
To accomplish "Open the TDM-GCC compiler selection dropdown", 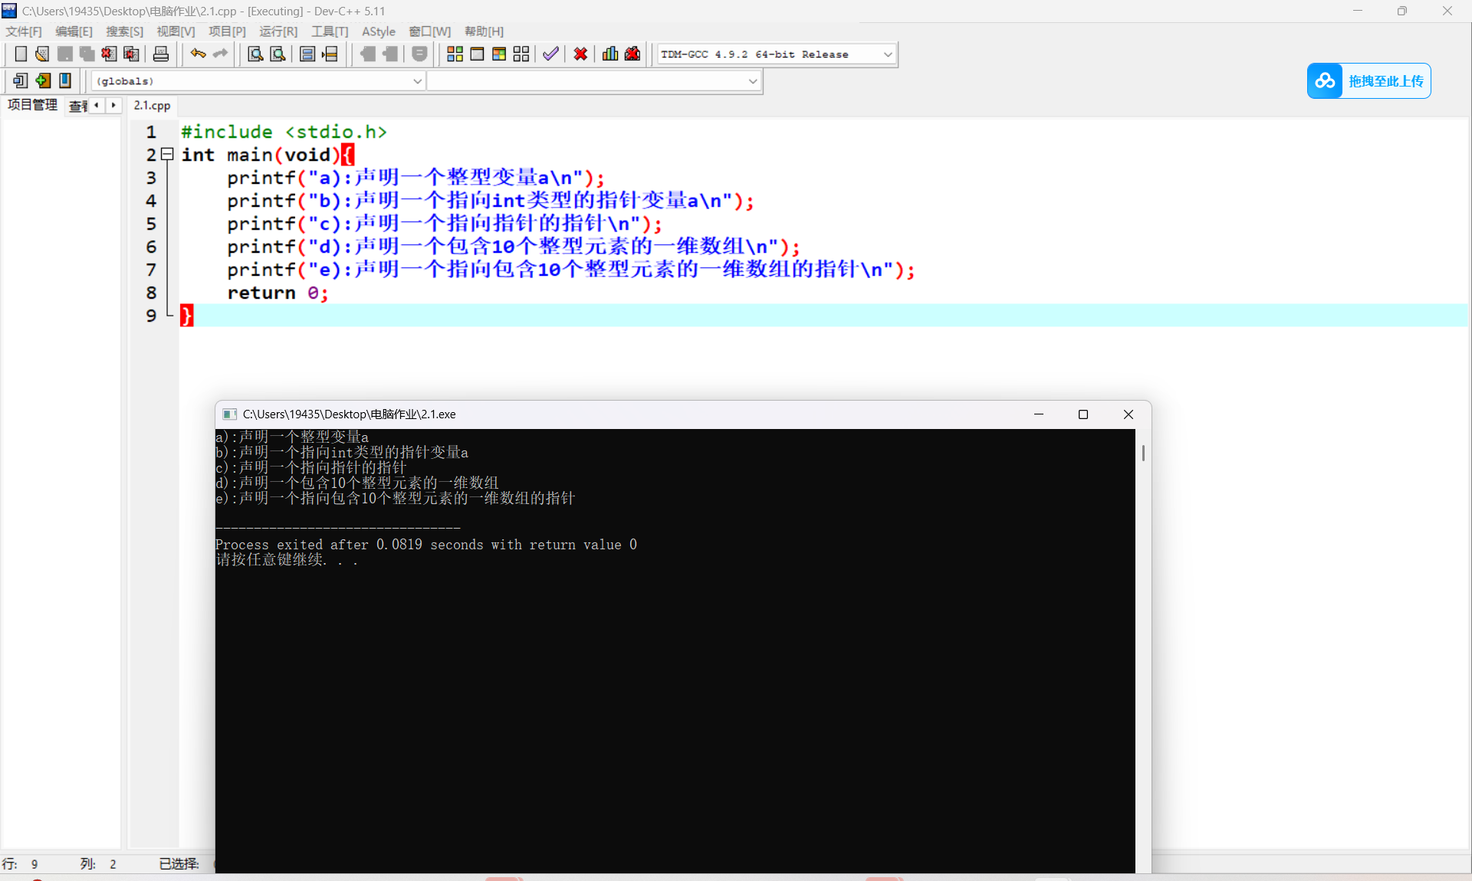I will [x=887, y=54].
